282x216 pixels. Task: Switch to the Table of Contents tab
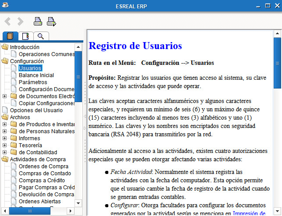click(10, 36)
